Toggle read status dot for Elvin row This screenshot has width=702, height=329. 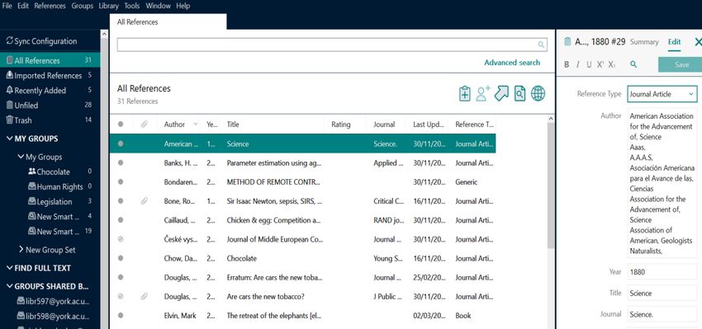(121, 316)
